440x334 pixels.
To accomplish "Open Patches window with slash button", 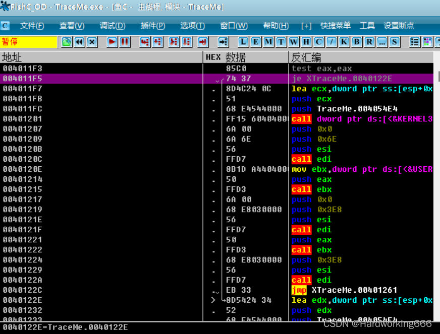I will click(332, 42).
